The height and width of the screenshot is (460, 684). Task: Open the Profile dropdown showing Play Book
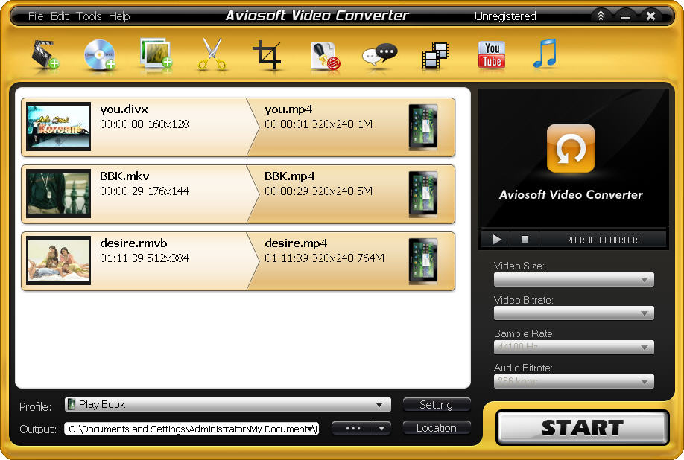[x=228, y=405]
